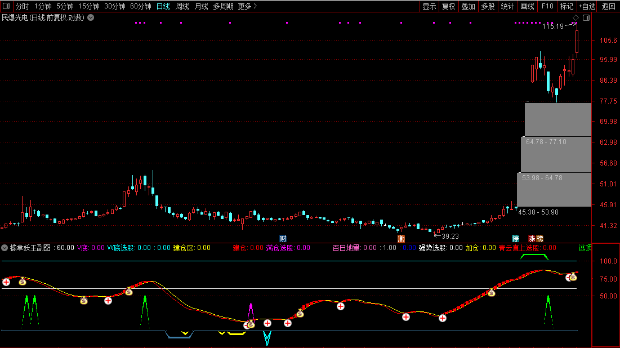Screen dimensions: 620x348
Task: Expand the 擒拿妖王副图 indicator dropdown
Action: pos(5,248)
